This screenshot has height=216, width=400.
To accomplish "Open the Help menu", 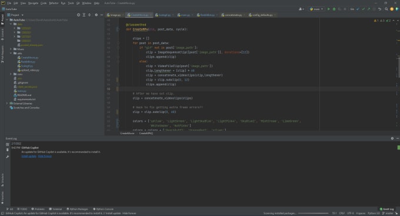I will (96, 3).
